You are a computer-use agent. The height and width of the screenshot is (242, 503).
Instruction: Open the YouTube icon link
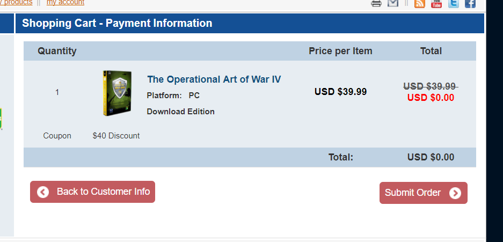pos(436,3)
